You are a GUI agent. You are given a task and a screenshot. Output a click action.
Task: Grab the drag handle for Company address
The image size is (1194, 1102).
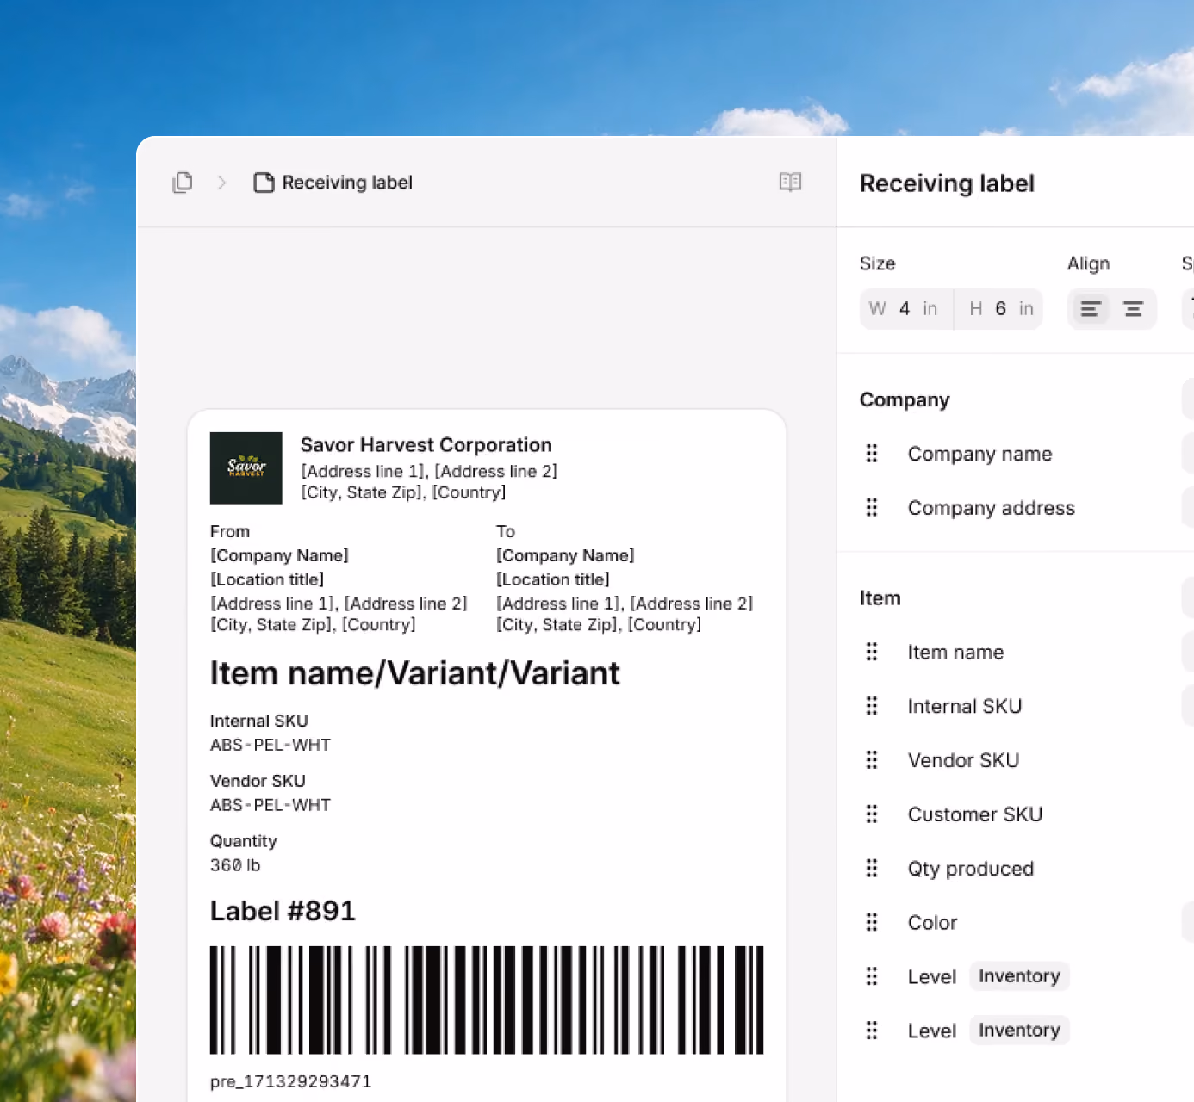pos(872,508)
